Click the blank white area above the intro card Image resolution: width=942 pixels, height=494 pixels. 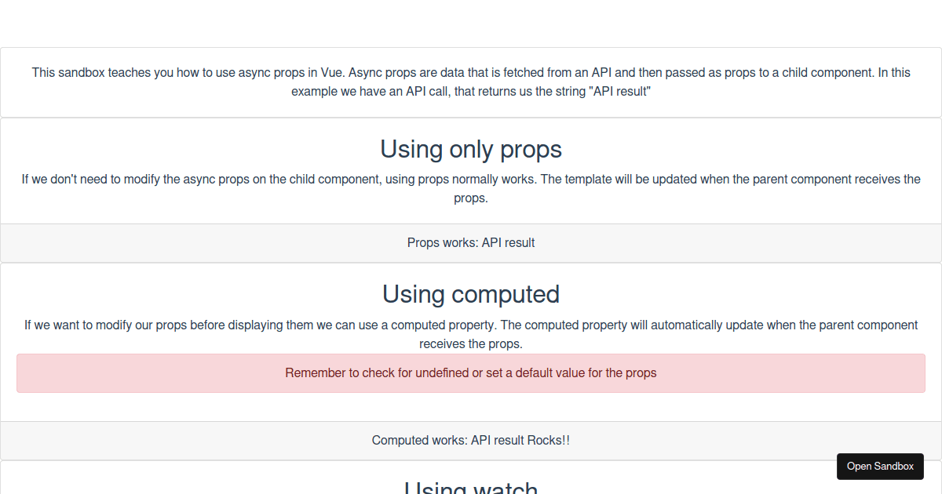click(x=471, y=24)
